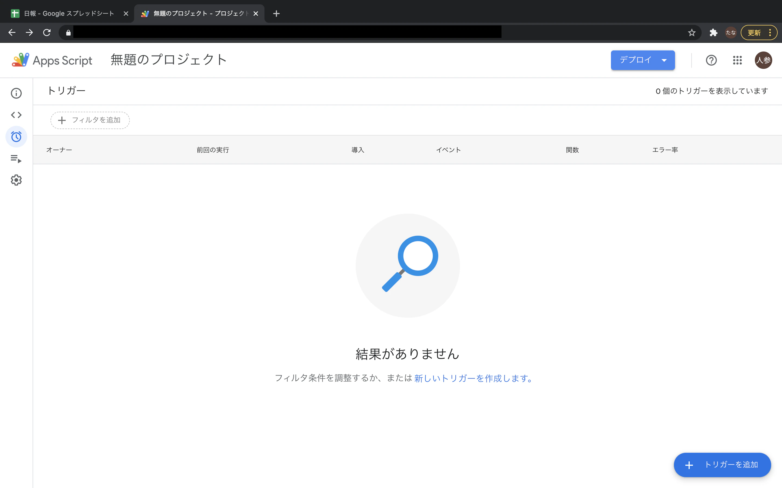This screenshot has height=488, width=782.
Task: Open the browser extensions puzzle icon
Action: click(x=714, y=32)
